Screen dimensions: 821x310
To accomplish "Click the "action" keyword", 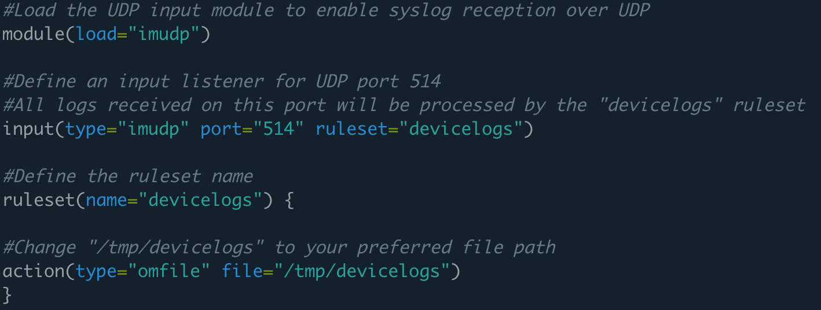I will coord(34,271).
